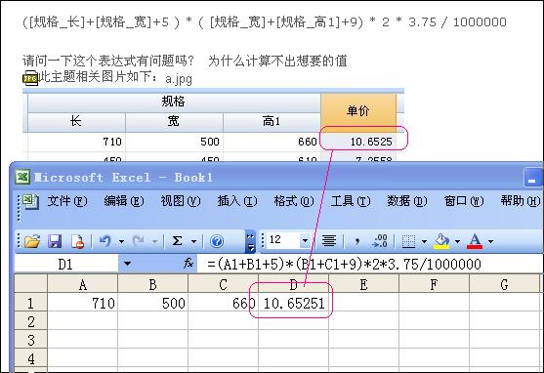Apply Comma Style from the toolbar
Screen dimensions: 544x373
(357, 241)
